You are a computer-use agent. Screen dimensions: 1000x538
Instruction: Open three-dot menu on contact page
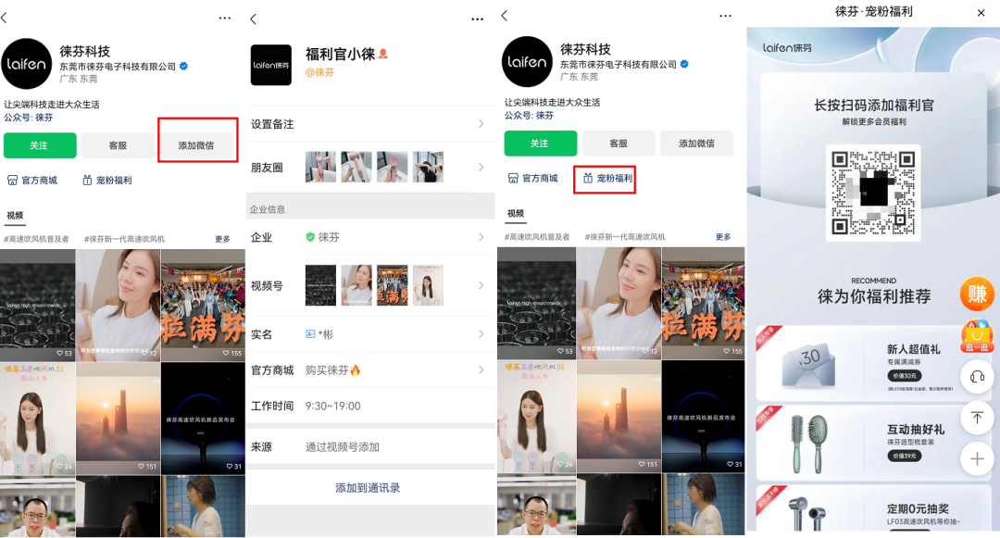[x=477, y=19]
